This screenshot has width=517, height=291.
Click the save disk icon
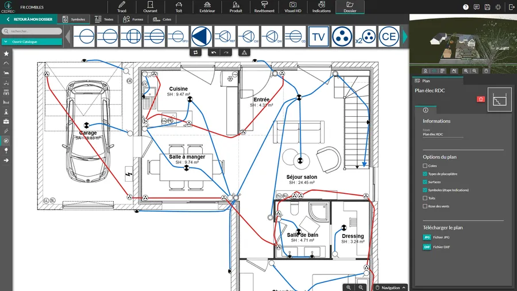(x=487, y=7)
